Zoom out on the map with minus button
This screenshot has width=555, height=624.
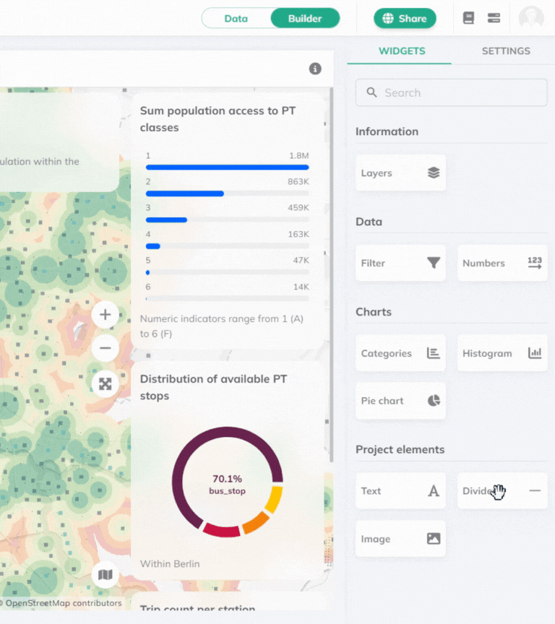click(106, 348)
